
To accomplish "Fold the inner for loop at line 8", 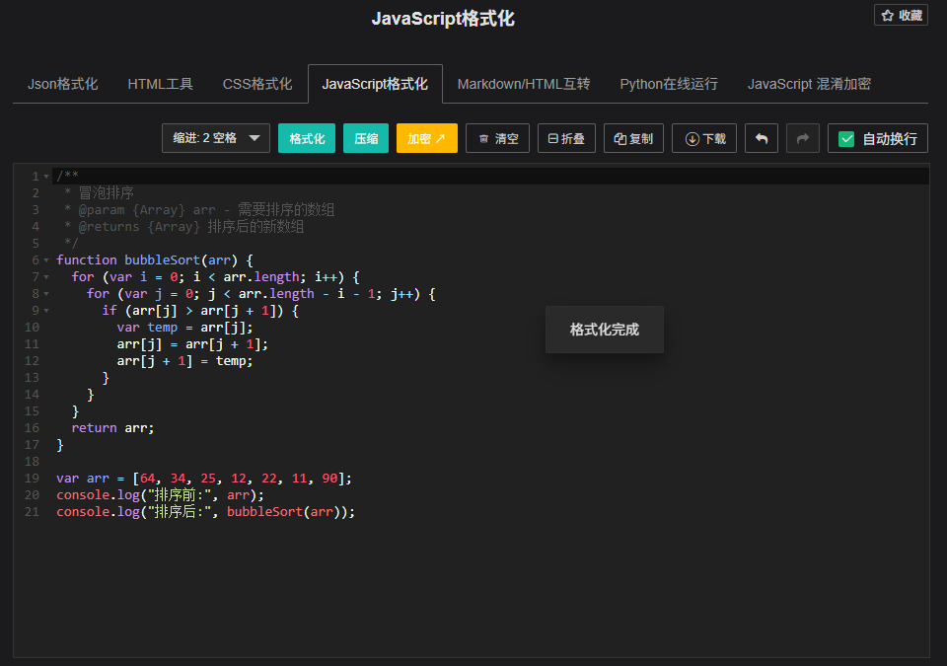I will (45, 293).
